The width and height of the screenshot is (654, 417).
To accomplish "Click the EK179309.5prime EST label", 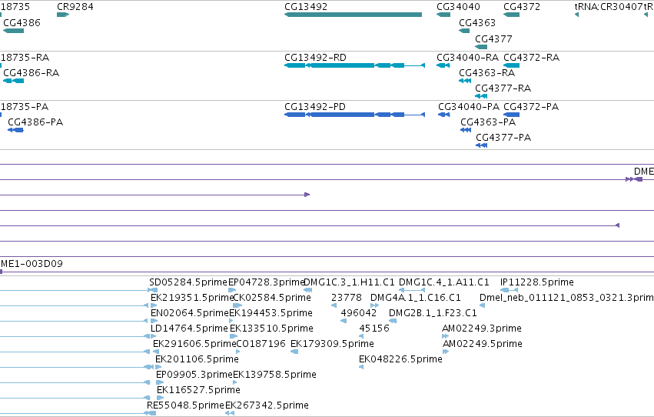I will (x=332, y=344).
